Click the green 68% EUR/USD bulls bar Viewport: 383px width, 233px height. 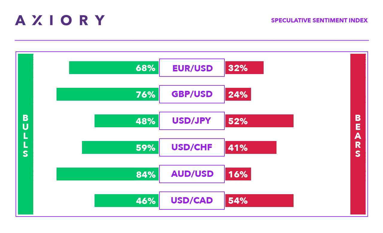[x=114, y=68]
